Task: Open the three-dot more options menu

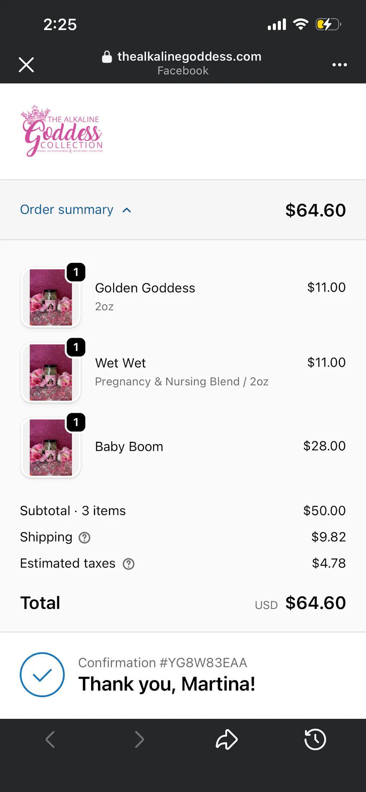Action: (x=339, y=65)
